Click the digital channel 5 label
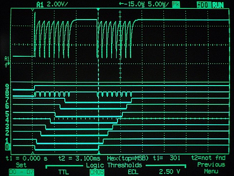The image size is (234, 176). click(7, 113)
